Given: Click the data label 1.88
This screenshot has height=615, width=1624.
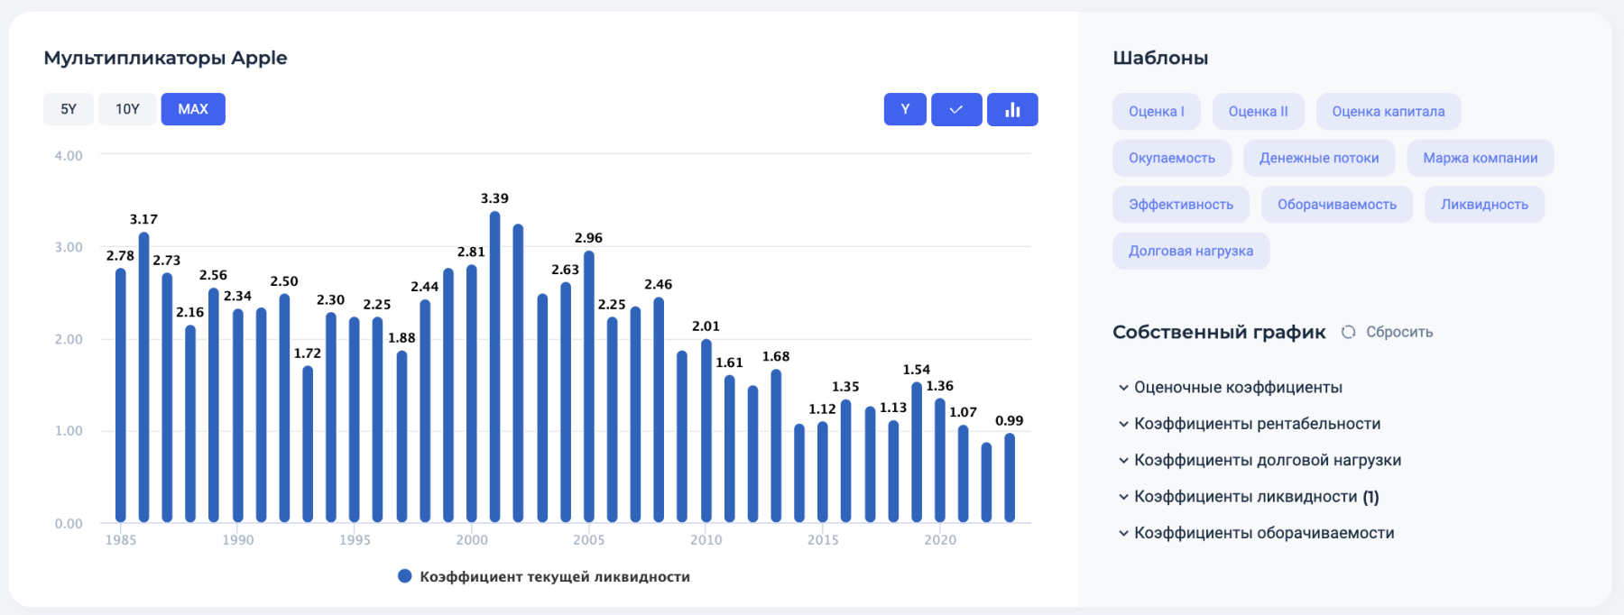Looking at the screenshot, I should [x=401, y=337].
